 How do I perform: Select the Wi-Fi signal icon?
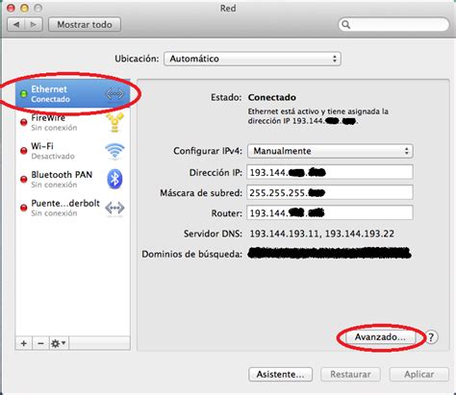[114, 151]
